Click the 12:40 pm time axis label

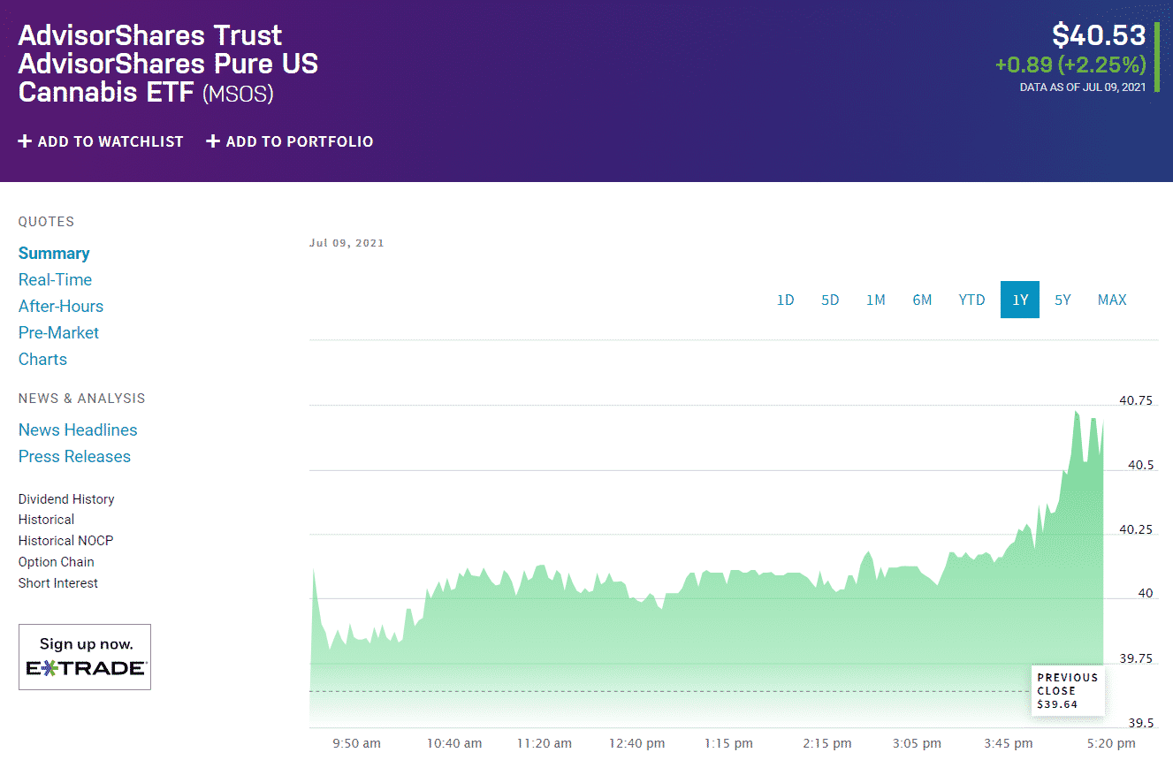tap(636, 743)
